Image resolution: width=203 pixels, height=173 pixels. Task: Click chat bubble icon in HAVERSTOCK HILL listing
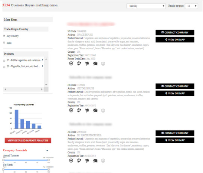tap(95, 161)
